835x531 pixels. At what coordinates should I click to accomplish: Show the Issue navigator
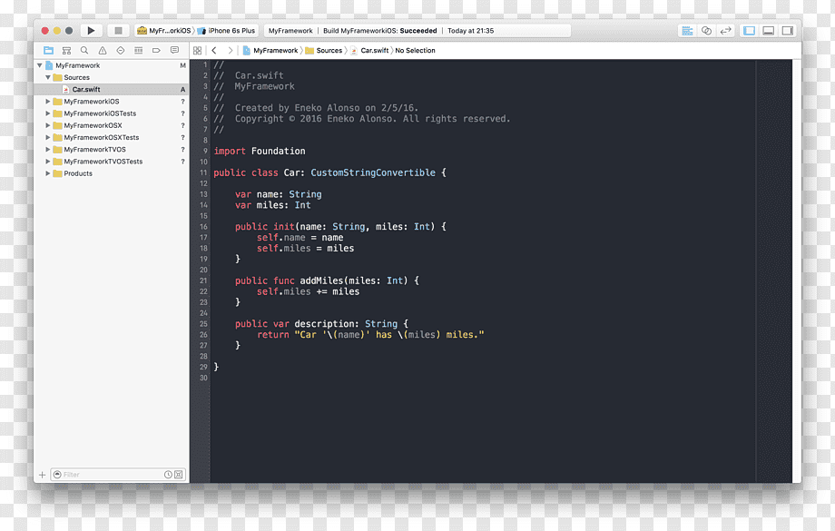pyautogui.click(x=103, y=51)
